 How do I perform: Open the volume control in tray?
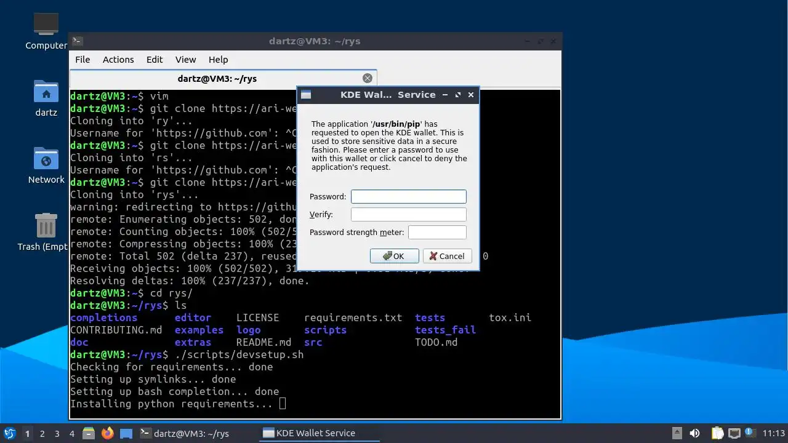pyautogui.click(x=695, y=433)
